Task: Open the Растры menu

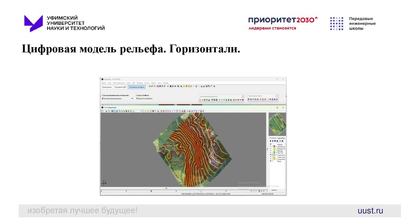Action: 147,83
